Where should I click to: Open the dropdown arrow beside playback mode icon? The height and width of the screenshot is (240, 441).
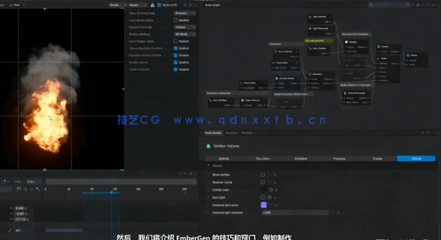pyautogui.click(x=9, y=182)
